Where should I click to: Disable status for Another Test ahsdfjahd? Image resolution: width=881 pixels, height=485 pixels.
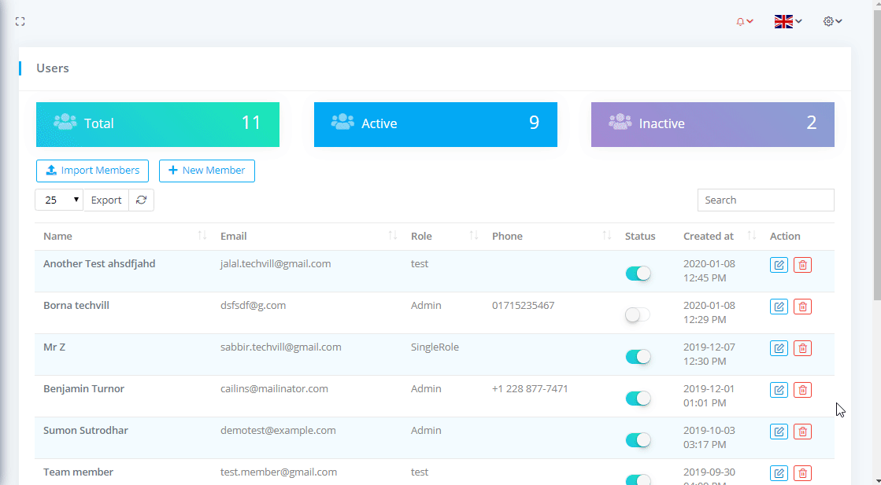[x=639, y=274]
